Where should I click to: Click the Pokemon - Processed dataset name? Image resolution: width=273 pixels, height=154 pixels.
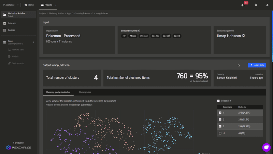(x=63, y=36)
